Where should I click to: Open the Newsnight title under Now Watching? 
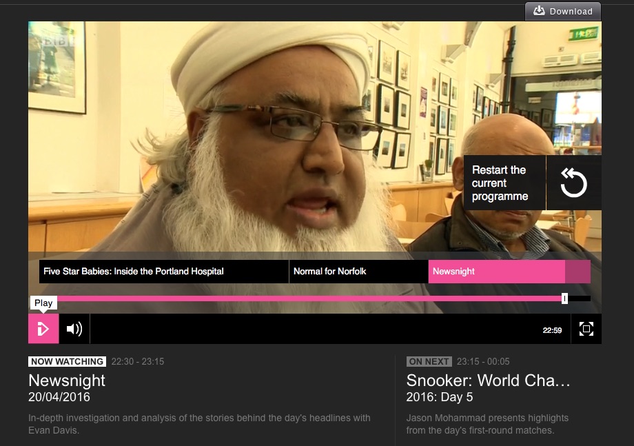pos(67,381)
